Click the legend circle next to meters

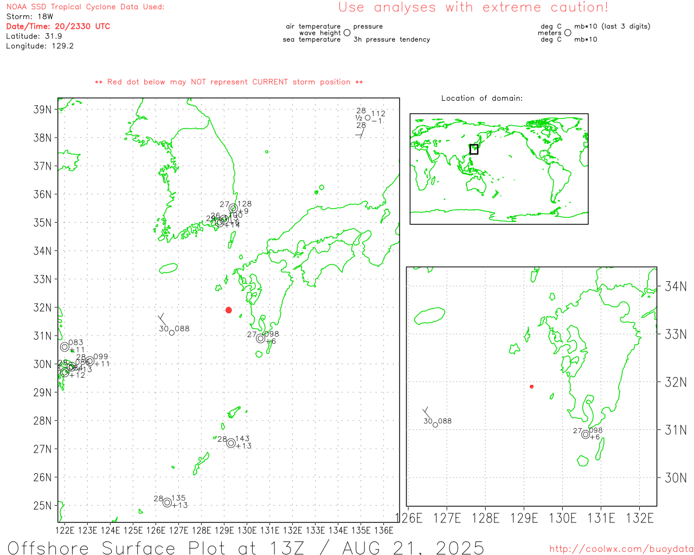[x=568, y=33]
